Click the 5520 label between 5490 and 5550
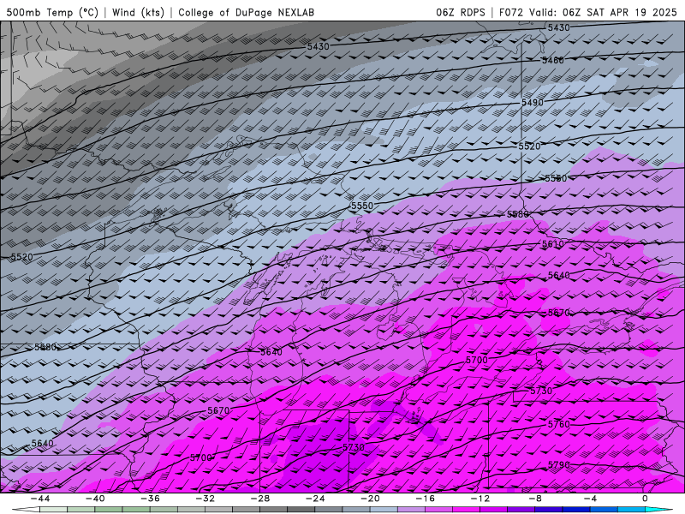The width and height of the screenshot is (685, 514). 529,146
